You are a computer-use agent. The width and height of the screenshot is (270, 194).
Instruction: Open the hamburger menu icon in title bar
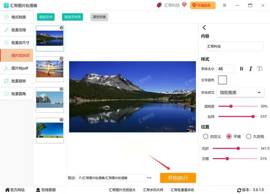(224, 5)
